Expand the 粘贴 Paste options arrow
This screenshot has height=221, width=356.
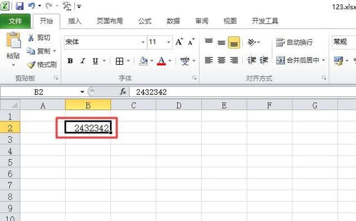coord(13,65)
